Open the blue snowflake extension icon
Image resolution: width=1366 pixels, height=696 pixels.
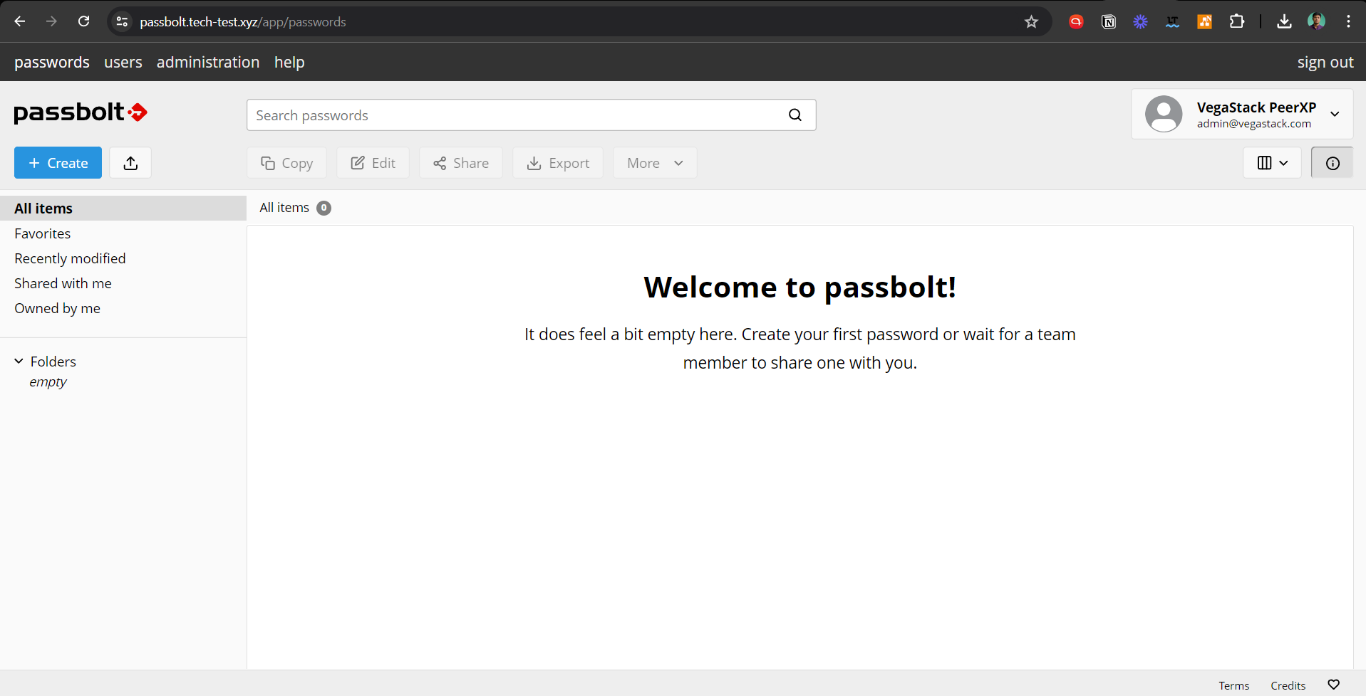pos(1140,22)
